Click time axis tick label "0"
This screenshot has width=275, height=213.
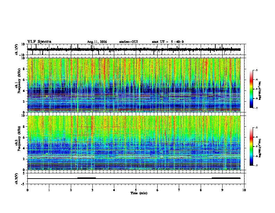(x=27, y=190)
